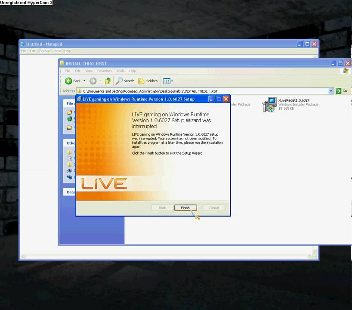Screen dimensions: 352x310
Task: Open Explorer File menu
Action: click(x=68, y=71)
